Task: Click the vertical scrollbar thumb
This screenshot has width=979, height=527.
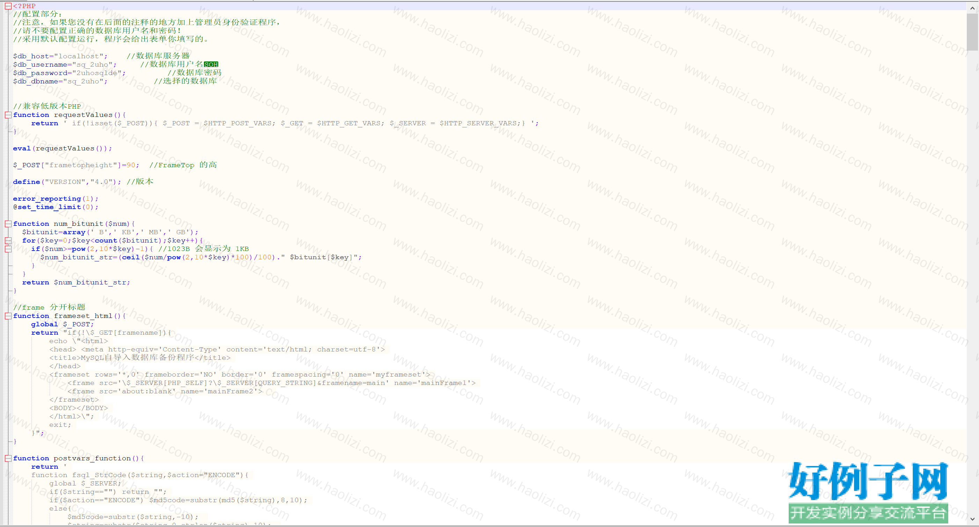Action: pyautogui.click(x=972, y=31)
